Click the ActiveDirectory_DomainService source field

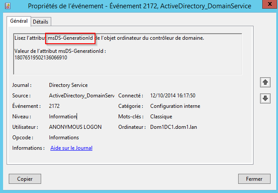pos(81,96)
